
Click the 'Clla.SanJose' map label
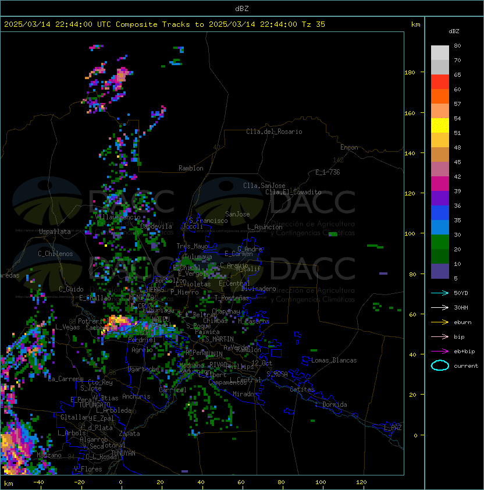[264, 186]
